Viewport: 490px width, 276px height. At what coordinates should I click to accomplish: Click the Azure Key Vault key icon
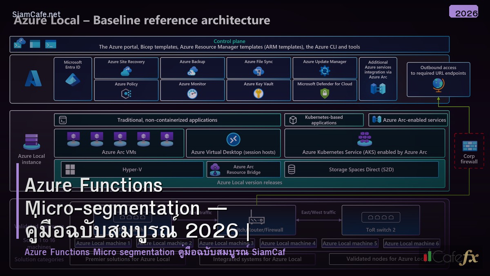[258, 94]
